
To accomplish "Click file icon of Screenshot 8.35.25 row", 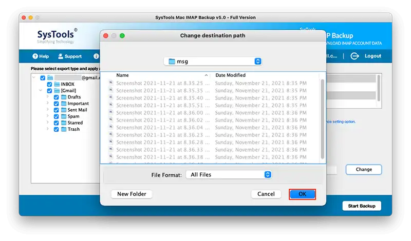I will [x=111, y=83].
